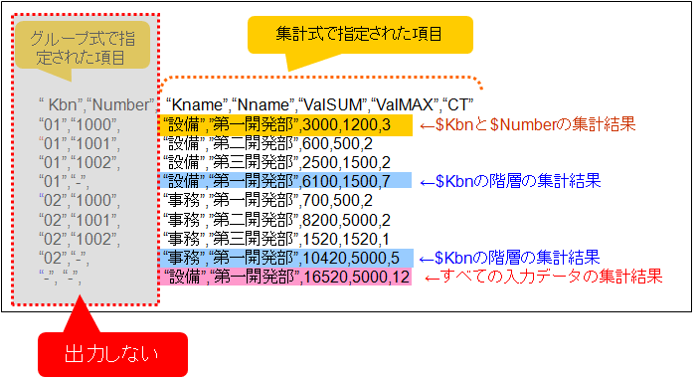Screen dimensions: 700x378
Task: Select the row "01","1000" group key
Action: pyautogui.click(x=79, y=124)
